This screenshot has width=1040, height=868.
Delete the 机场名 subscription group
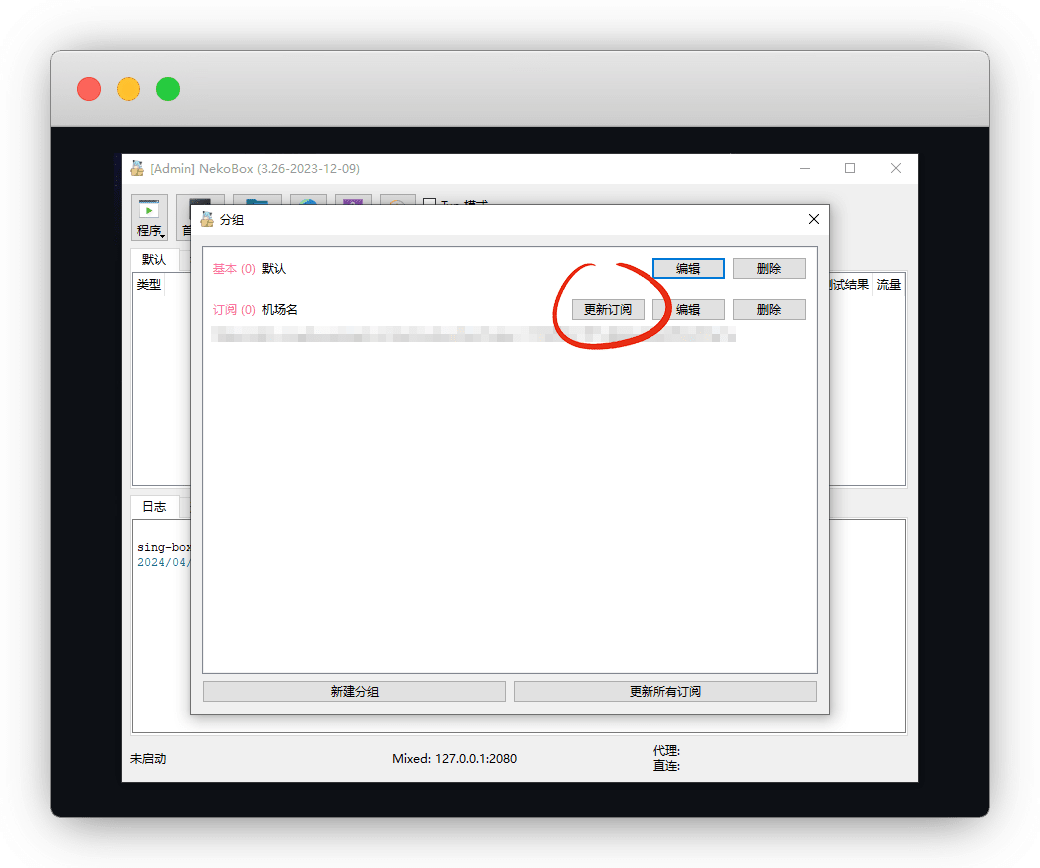pyautogui.click(x=769, y=309)
